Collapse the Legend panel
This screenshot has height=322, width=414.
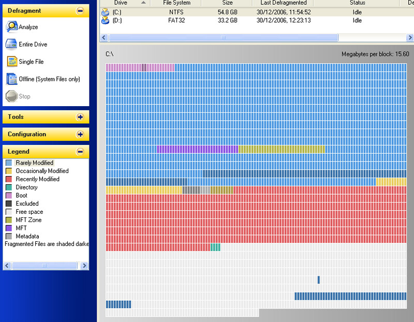pos(80,152)
